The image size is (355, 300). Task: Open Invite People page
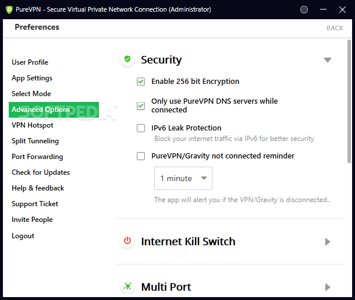(32, 220)
